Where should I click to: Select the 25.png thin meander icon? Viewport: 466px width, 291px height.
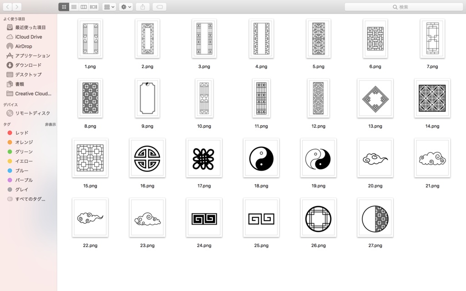click(x=261, y=218)
